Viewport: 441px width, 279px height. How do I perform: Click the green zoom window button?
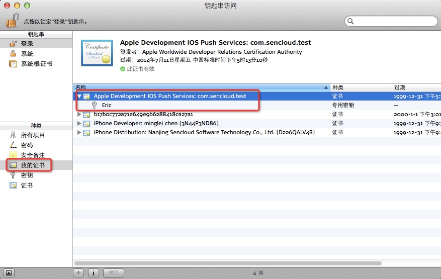[27, 6]
